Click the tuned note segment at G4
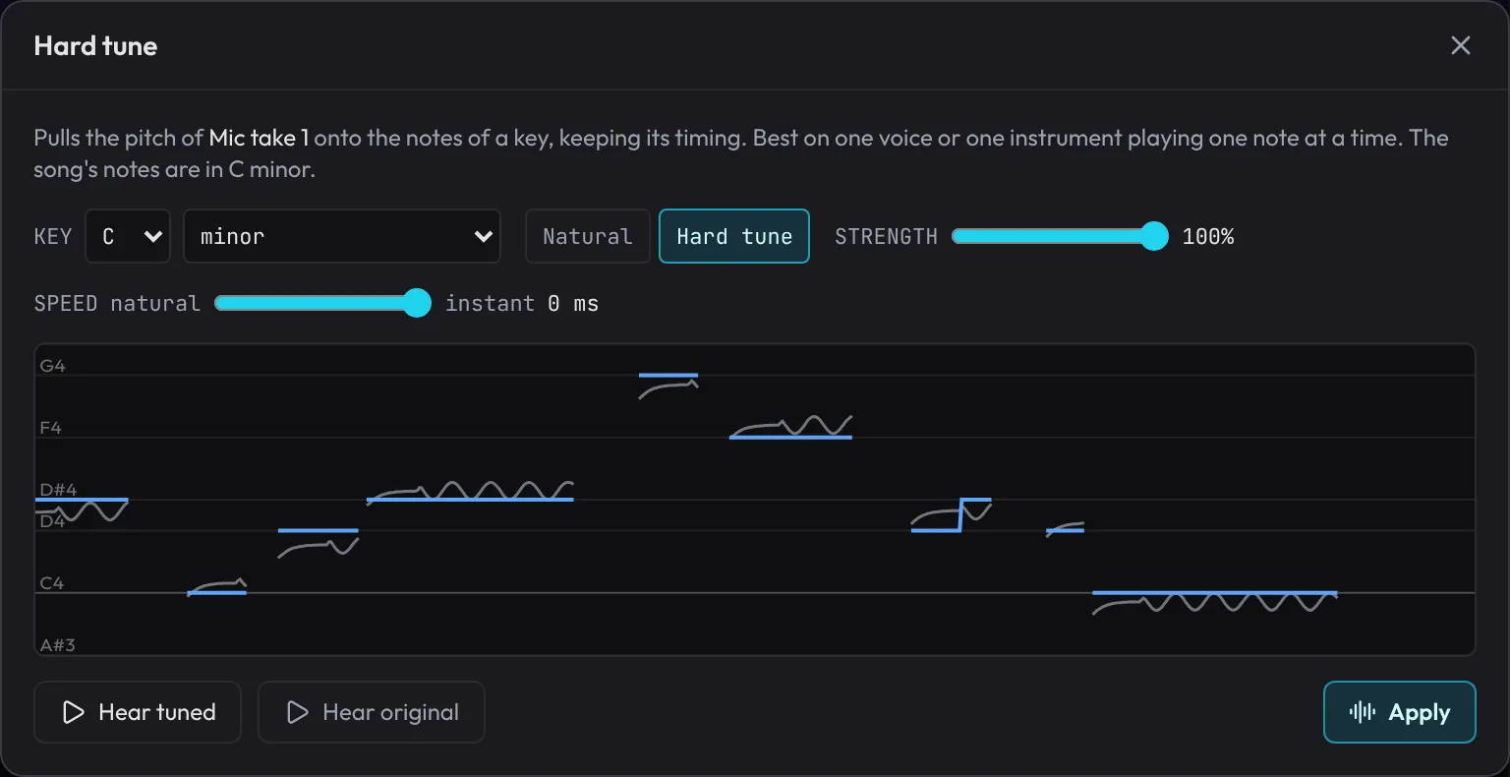Image resolution: width=1510 pixels, height=777 pixels. [x=668, y=375]
